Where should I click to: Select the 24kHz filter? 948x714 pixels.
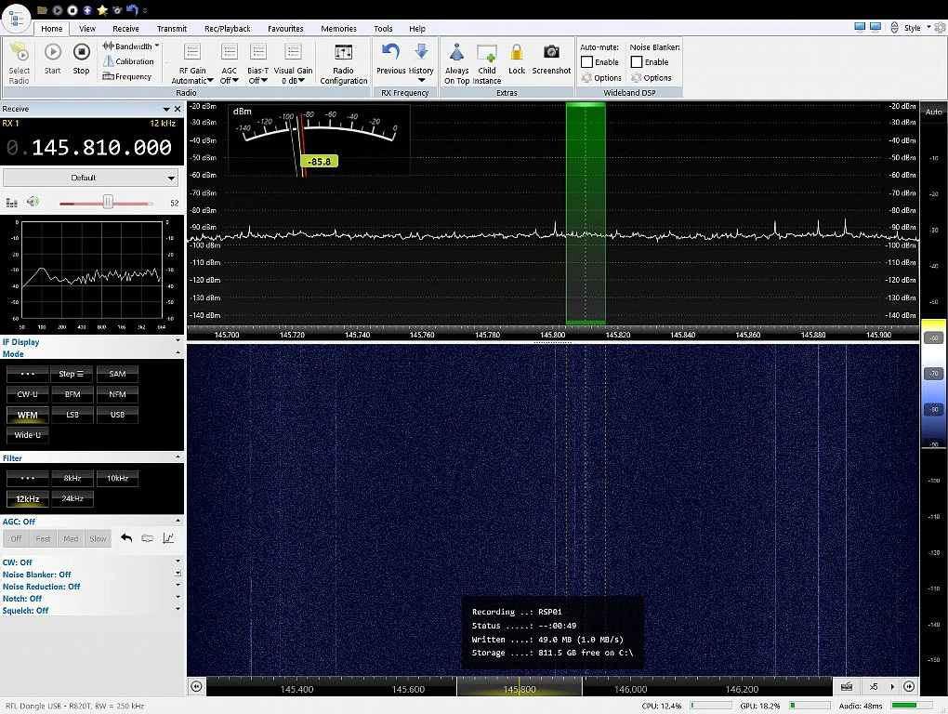(x=72, y=498)
